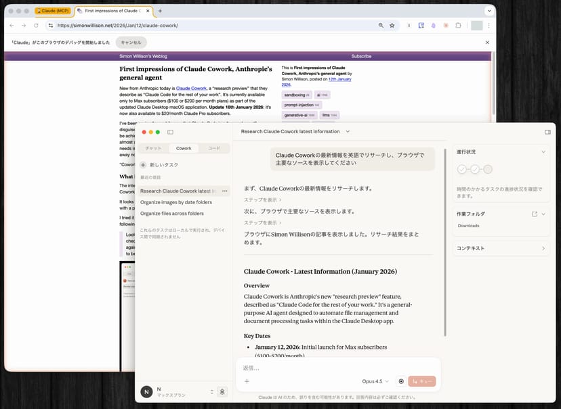Expand the コンテキスト section
Screen dimensions: 561x409
coord(543,249)
